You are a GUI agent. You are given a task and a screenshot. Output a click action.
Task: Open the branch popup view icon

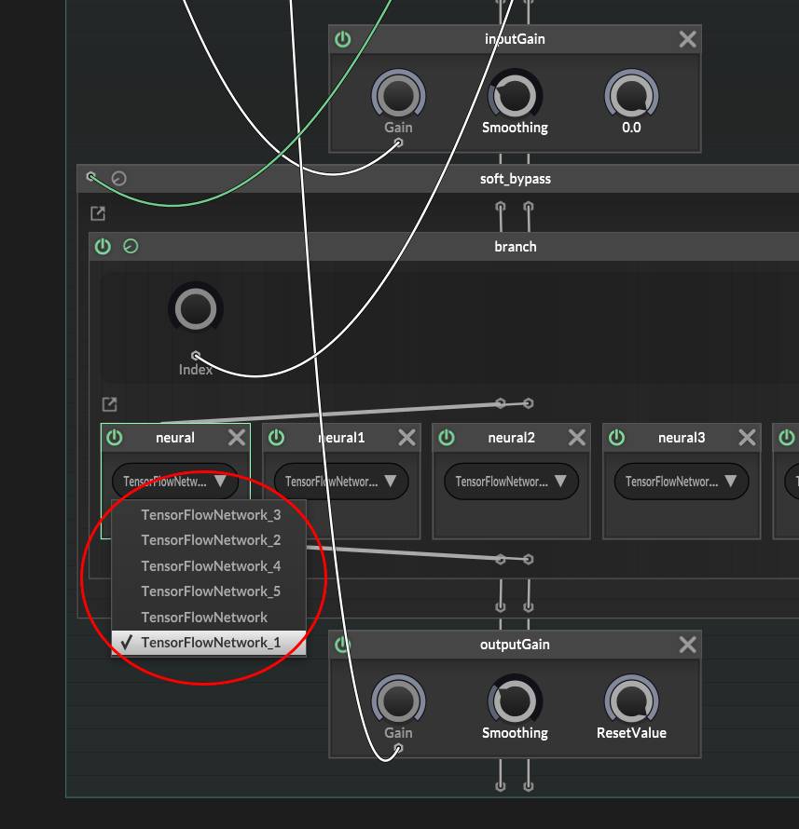point(109,404)
